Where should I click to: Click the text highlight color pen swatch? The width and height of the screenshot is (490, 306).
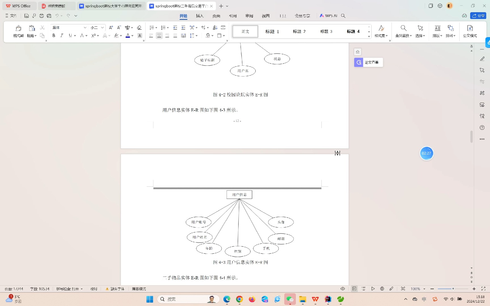click(x=116, y=35)
